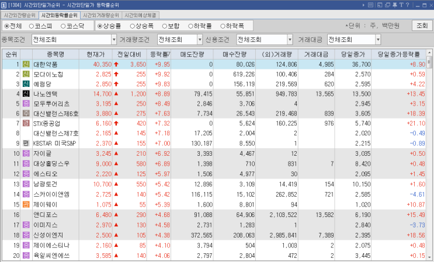Sort by the 당일종가등락률 column header
Image resolution: width=434 pixels, height=262 pixels.
pos(398,54)
